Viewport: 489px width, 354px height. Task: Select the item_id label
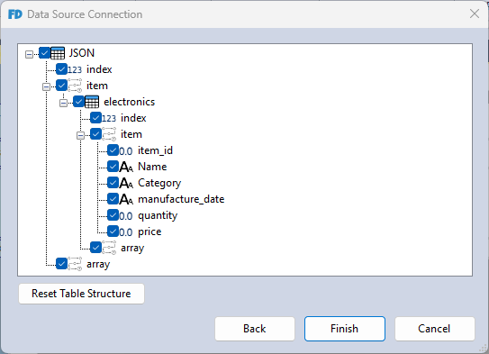[155, 150]
